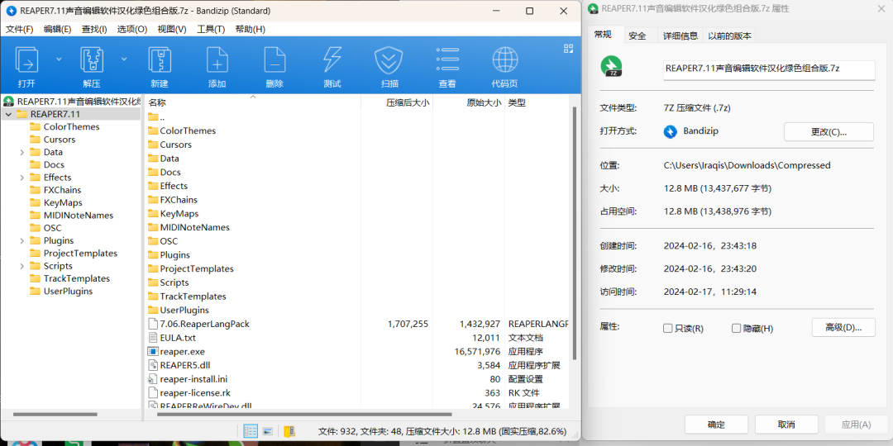Expand the Effects folder in tree
This screenshot has height=446, width=893.
pos(21,178)
